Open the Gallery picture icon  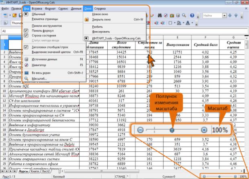point(172,15)
